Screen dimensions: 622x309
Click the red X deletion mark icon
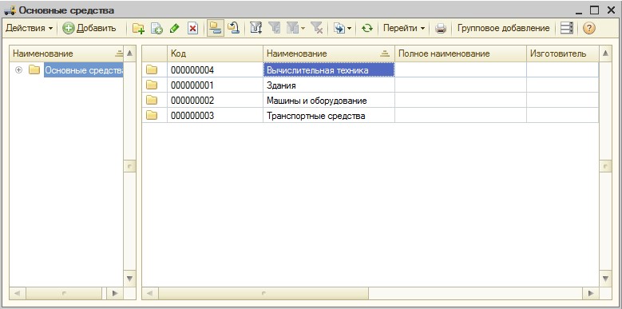(192, 29)
